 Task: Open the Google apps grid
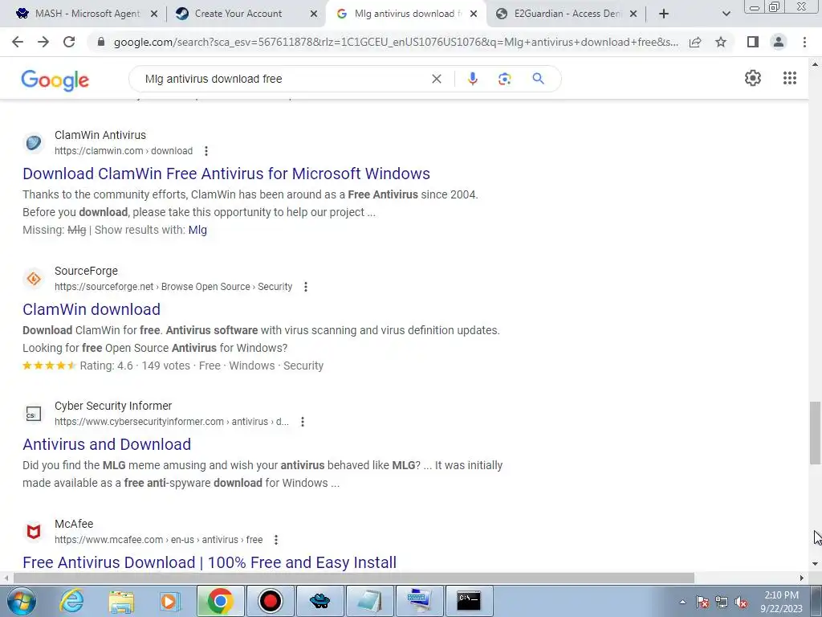790,78
